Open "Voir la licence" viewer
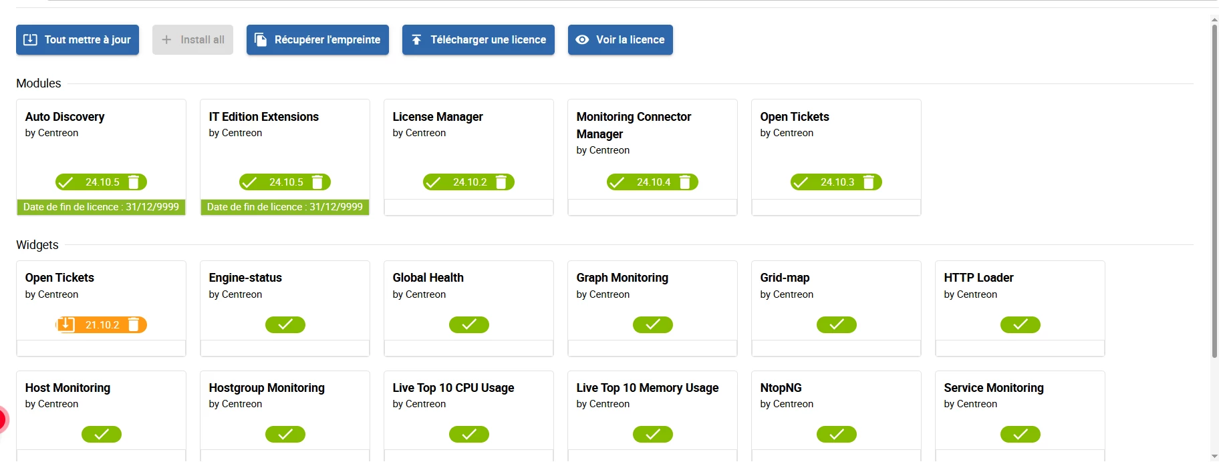The image size is (1221, 470). [x=620, y=40]
